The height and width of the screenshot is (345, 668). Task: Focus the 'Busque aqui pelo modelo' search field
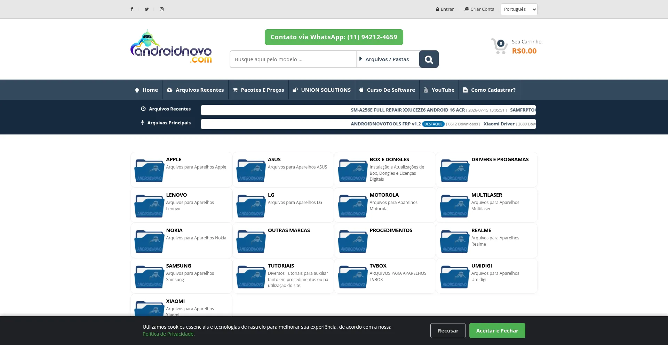pos(293,59)
